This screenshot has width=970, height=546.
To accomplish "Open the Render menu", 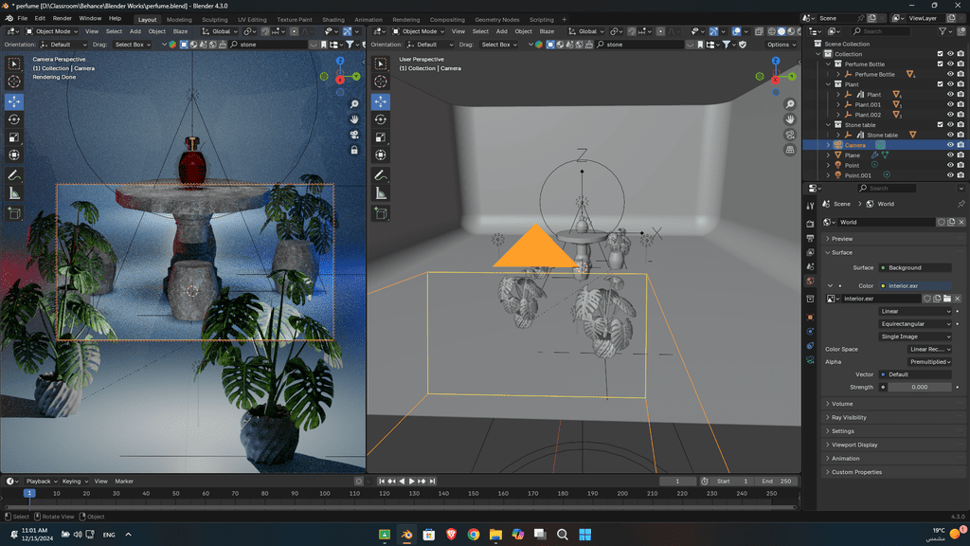I will 62,18.
